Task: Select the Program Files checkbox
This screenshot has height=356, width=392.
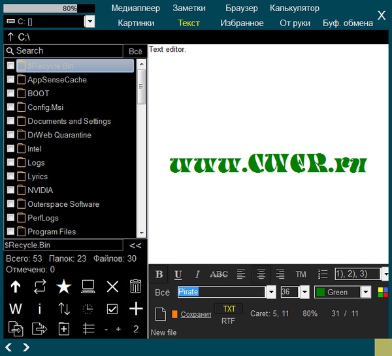Action: pyautogui.click(x=10, y=232)
